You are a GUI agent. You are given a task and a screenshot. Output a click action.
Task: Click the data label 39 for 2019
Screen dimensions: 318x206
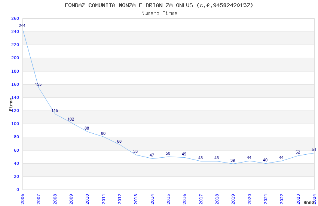coord(233,160)
